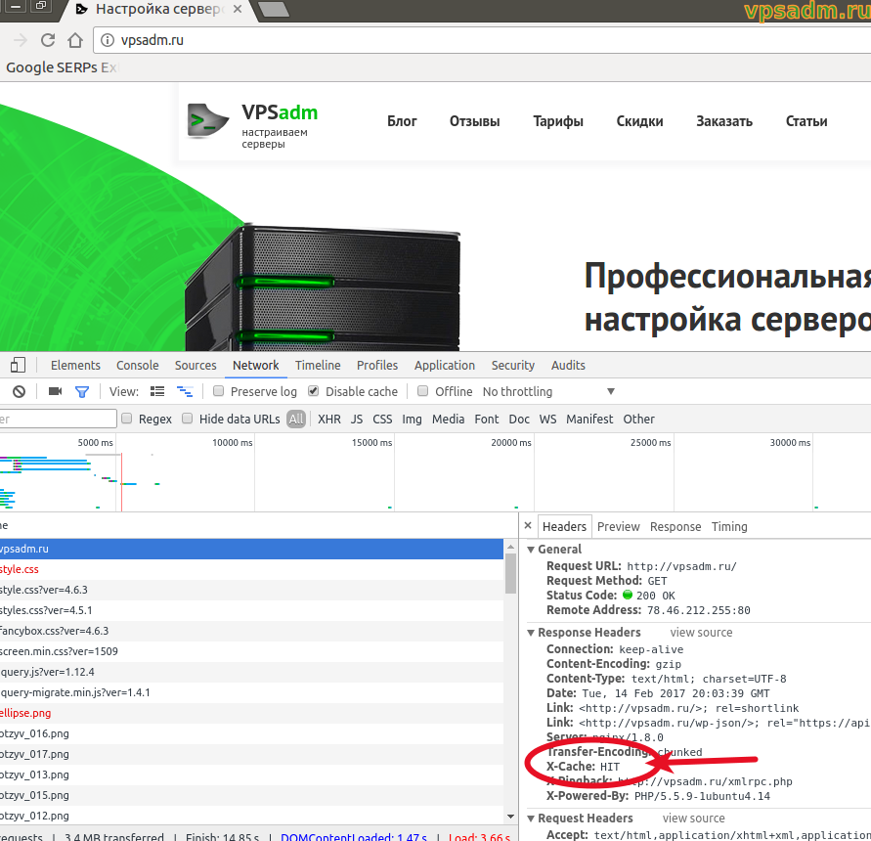Open a new browser tab

click(x=274, y=9)
